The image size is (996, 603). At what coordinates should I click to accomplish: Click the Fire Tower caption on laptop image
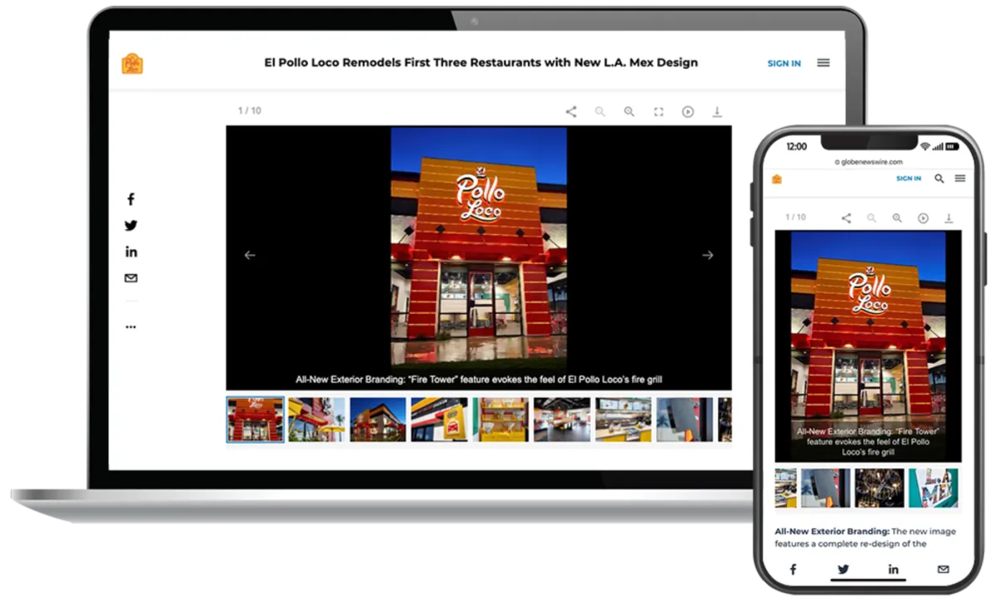pyautogui.click(x=479, y=380)
